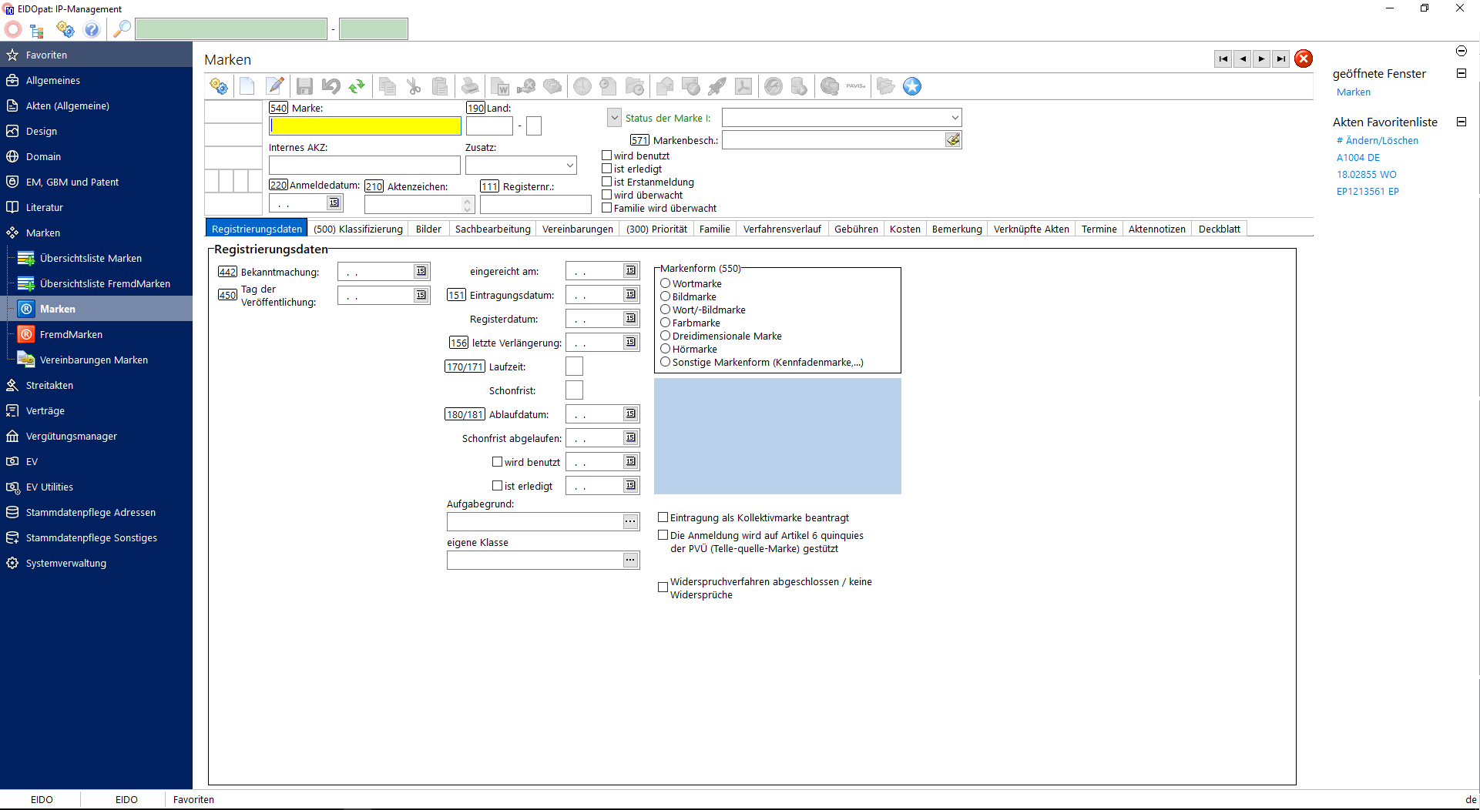Check 'ist Erstanmeldung' checkbox
The image size is (1480, 810).
607,182
